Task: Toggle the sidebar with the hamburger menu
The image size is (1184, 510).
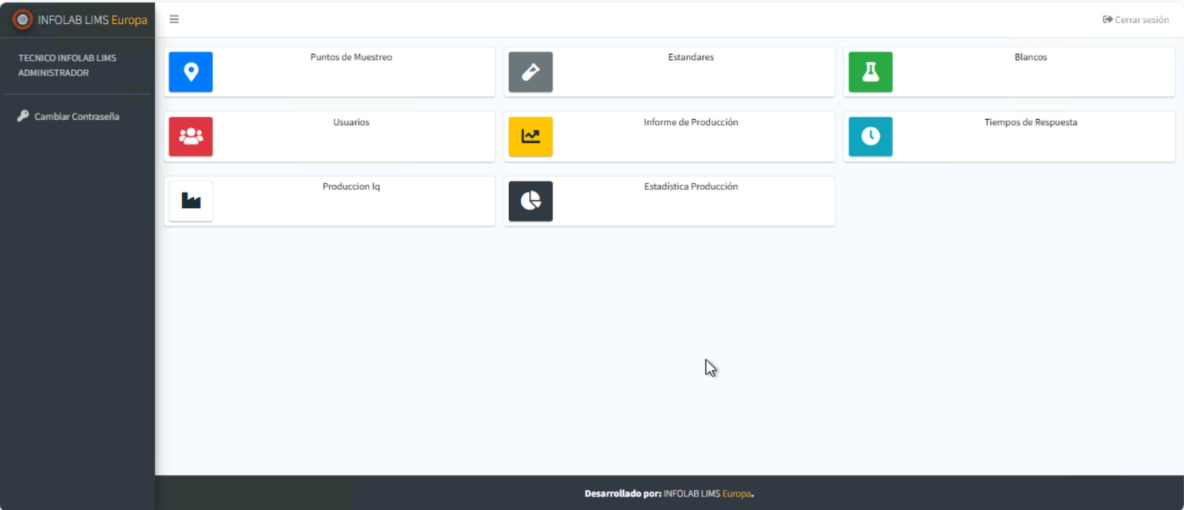Action: [x=175, y=19]
